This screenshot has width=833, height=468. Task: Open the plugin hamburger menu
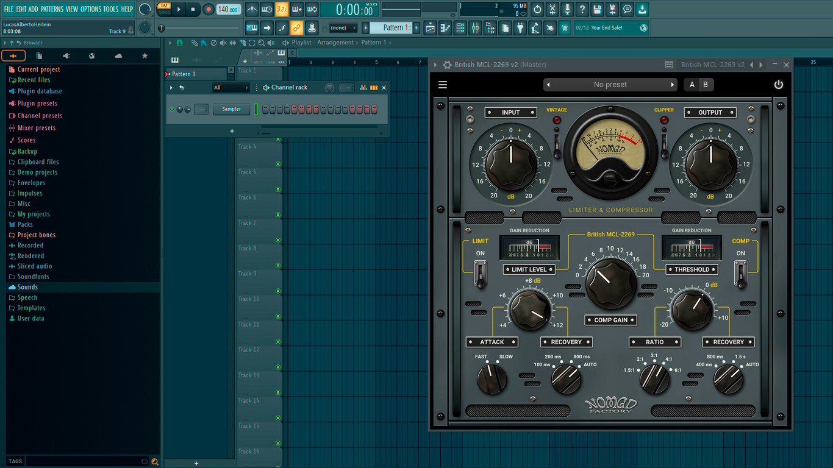(443, 85)
